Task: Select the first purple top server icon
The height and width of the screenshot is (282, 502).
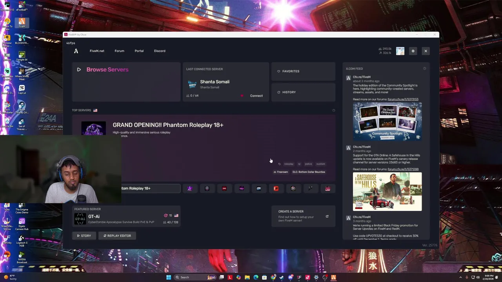Action: pos(190,188)
